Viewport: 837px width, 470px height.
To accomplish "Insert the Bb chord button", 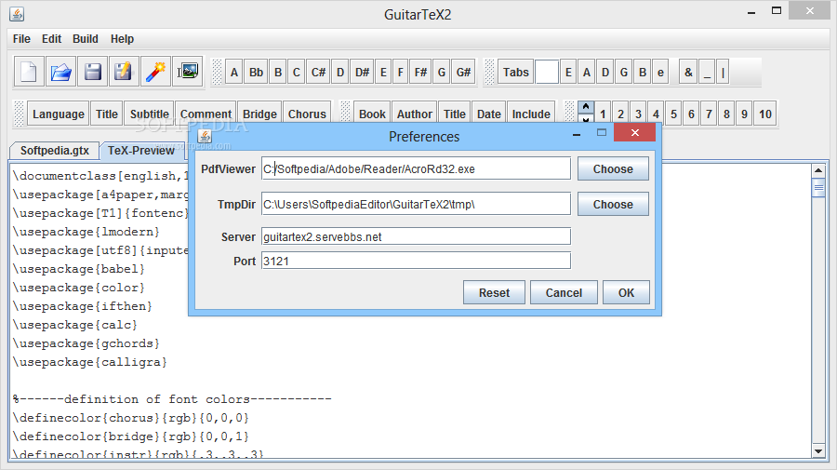I will click(257, 72).
